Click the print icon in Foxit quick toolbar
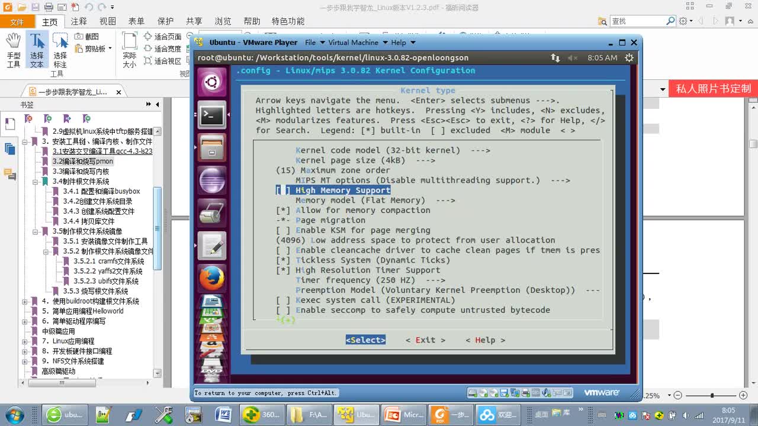This screenshot has height=426, width=758. [x=48, y=7]
